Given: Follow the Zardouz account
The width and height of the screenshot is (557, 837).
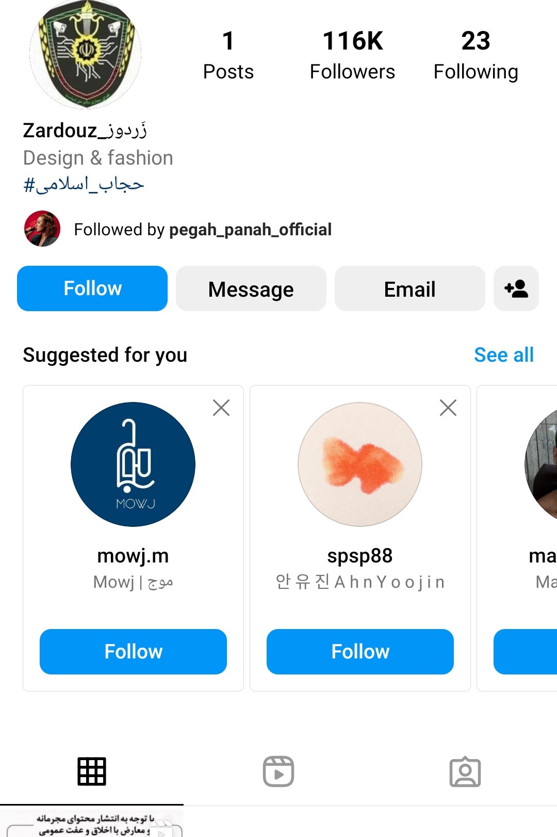Looking at the screenshot, I should pyautogui.click(x=92, y=289).
